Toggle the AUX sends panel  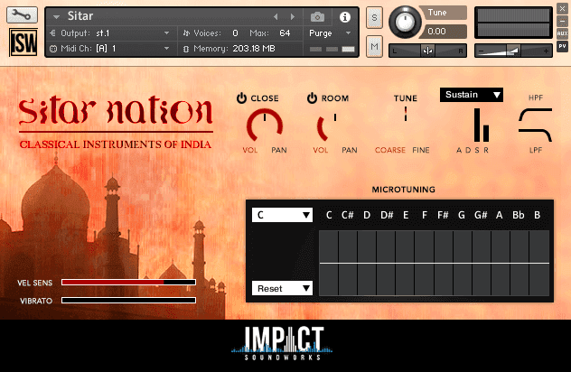click(x=562, y=33)
